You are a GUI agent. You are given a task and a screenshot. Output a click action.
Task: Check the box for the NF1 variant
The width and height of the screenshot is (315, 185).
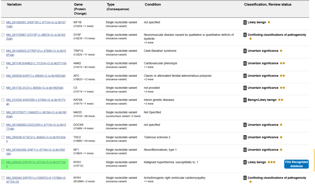point(3,150)
